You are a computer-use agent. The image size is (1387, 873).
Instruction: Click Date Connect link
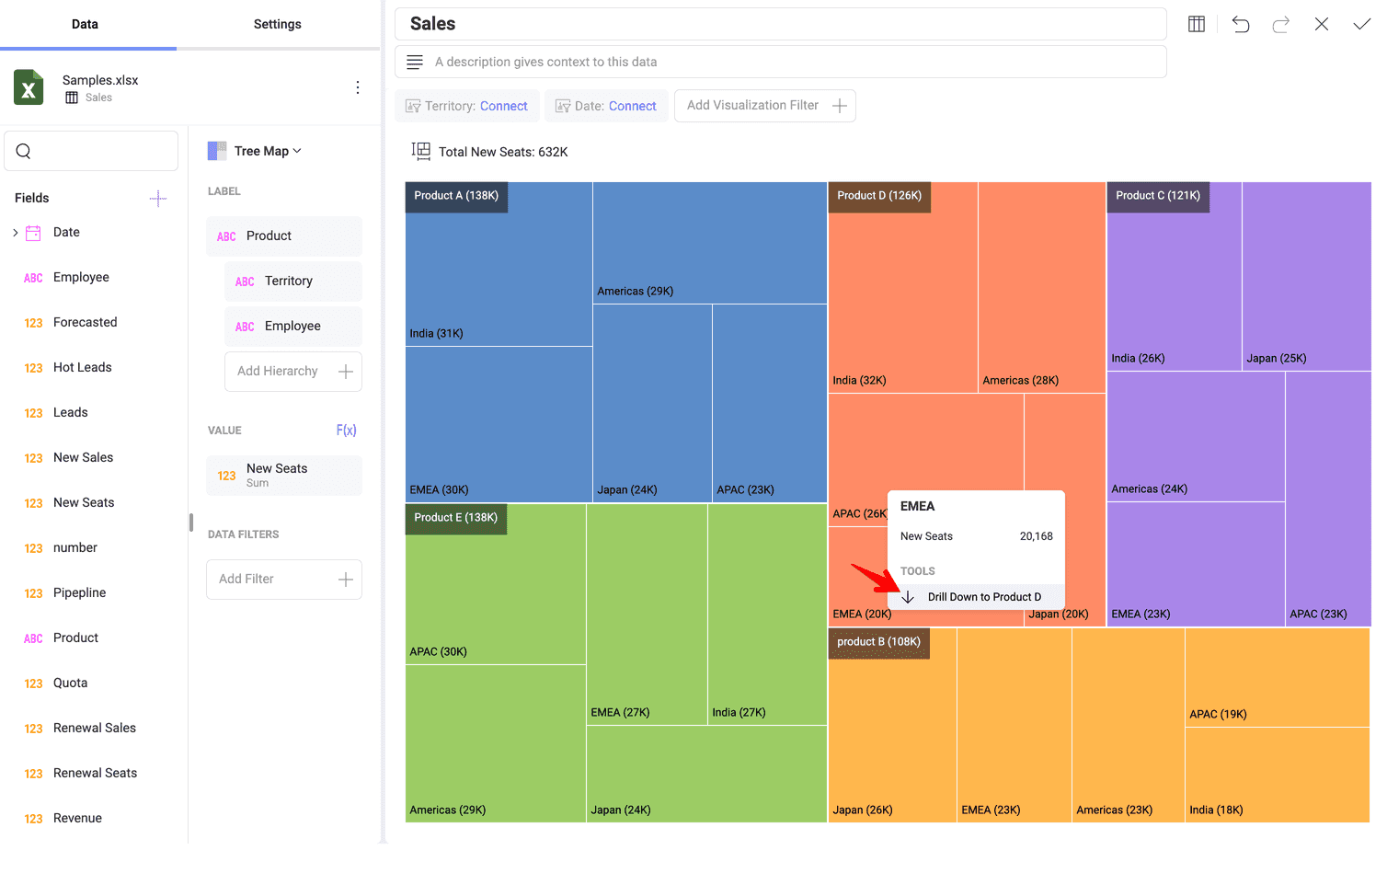tap(633, 106)
